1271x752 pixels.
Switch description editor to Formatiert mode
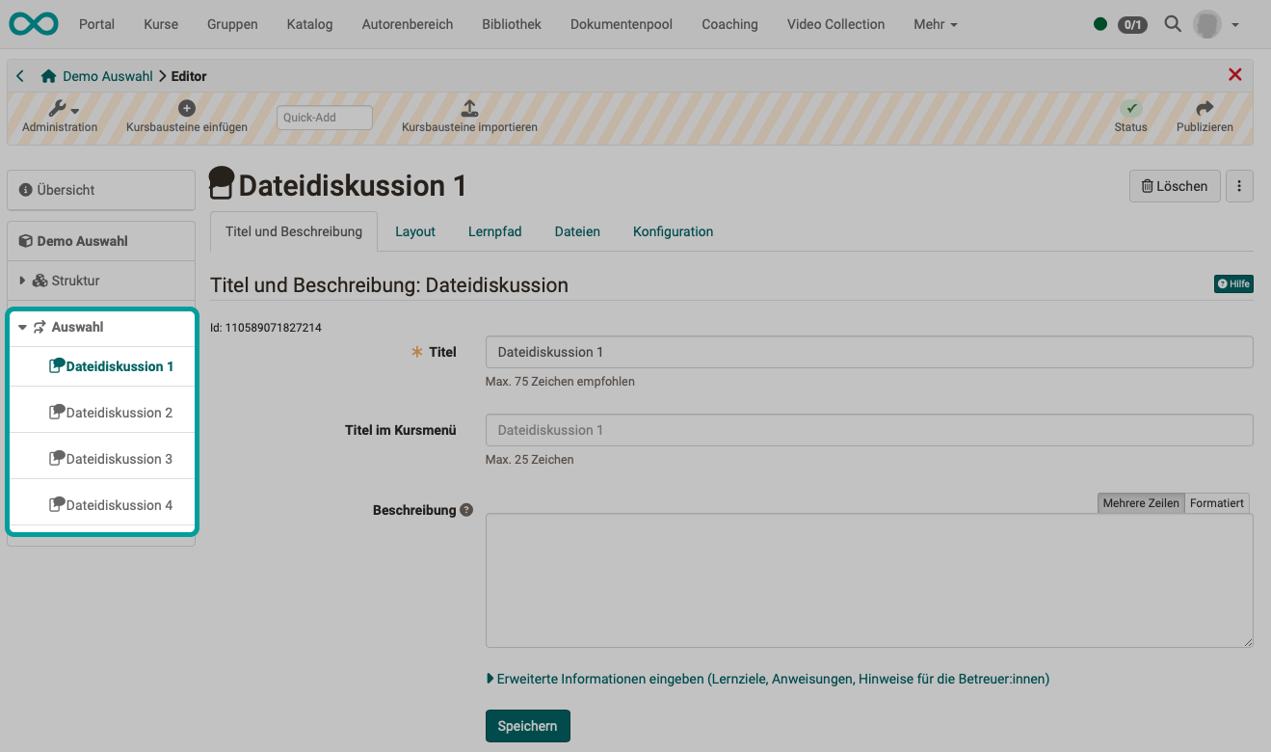tap(1216, 502)
